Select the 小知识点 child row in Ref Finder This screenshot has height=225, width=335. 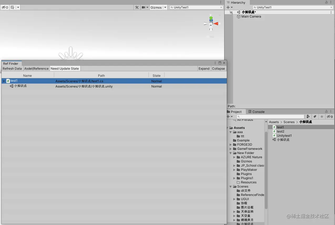pos(114,86)
